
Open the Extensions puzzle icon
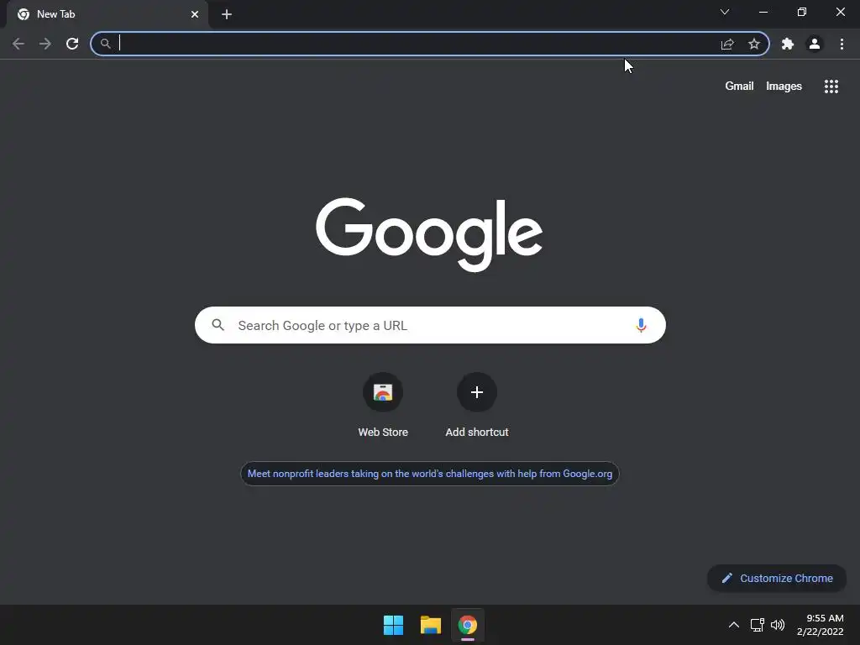(788, 44)
